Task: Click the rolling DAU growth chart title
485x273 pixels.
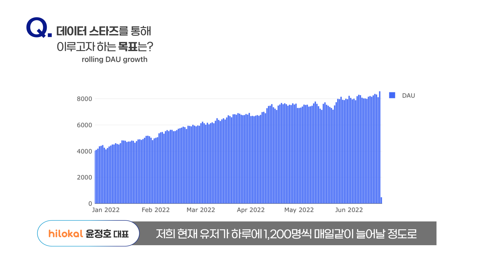Action: pos(114,59)
